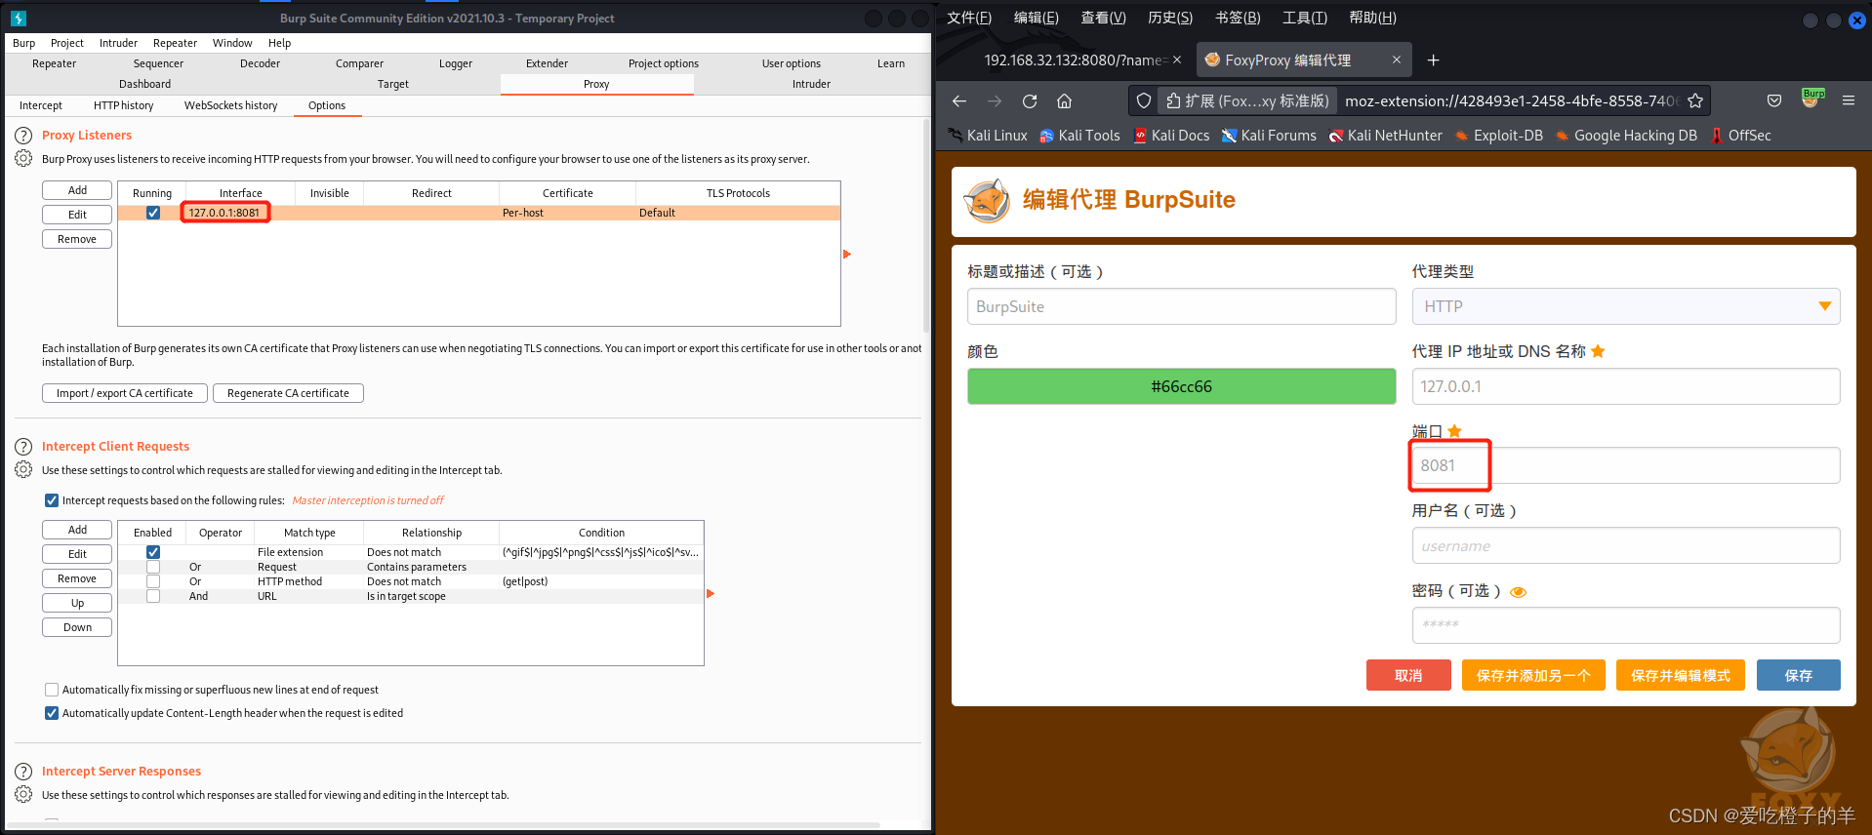Go to Firefox home page
This screenshot has height=835, width=1872.
point(1065,100)
